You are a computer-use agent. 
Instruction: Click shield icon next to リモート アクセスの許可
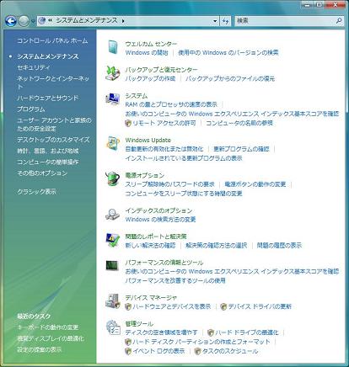click(128, 123)
